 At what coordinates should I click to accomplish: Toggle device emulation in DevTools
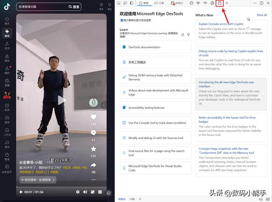(x=125, y=3)
